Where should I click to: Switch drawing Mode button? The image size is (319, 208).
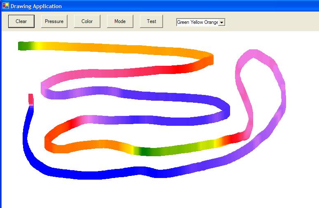click(120, 21)
